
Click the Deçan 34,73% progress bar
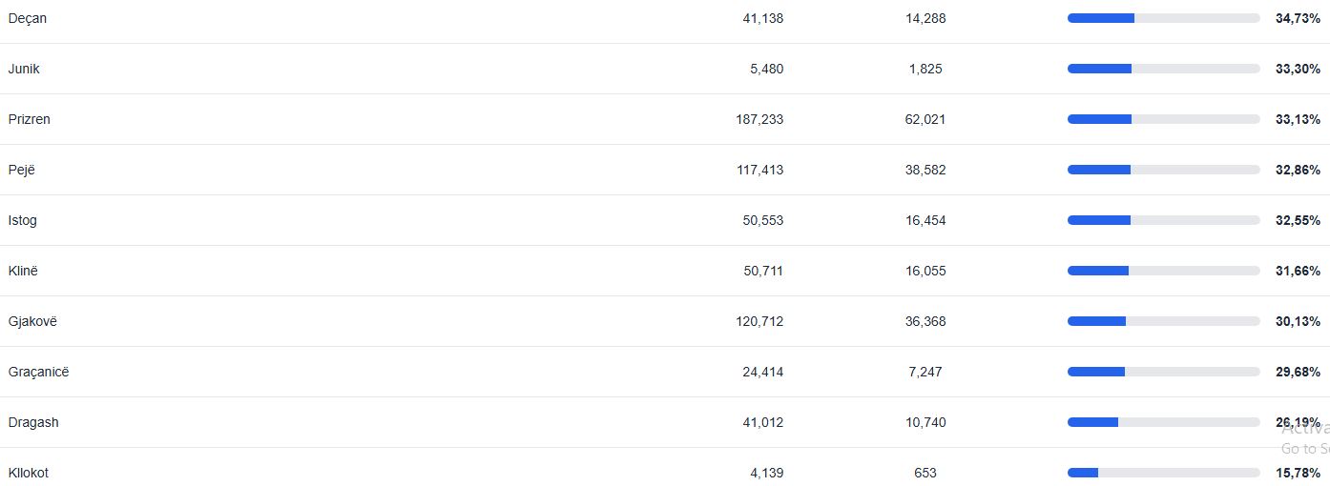click(x=1163, y=18)
